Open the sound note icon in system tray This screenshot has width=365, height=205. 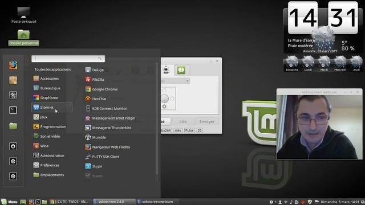tap(291, 202)
